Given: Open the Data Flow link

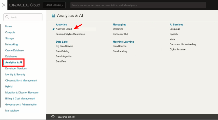Looking at the screenshot, I should pos(61,61).
